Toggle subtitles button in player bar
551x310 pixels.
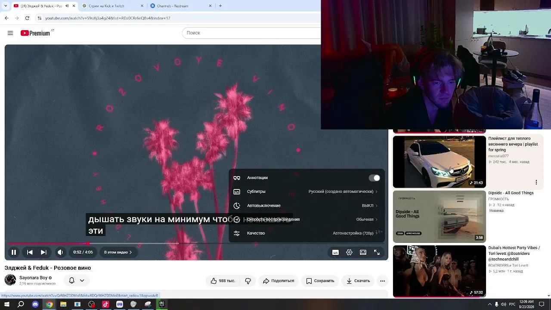click(335, 252)
